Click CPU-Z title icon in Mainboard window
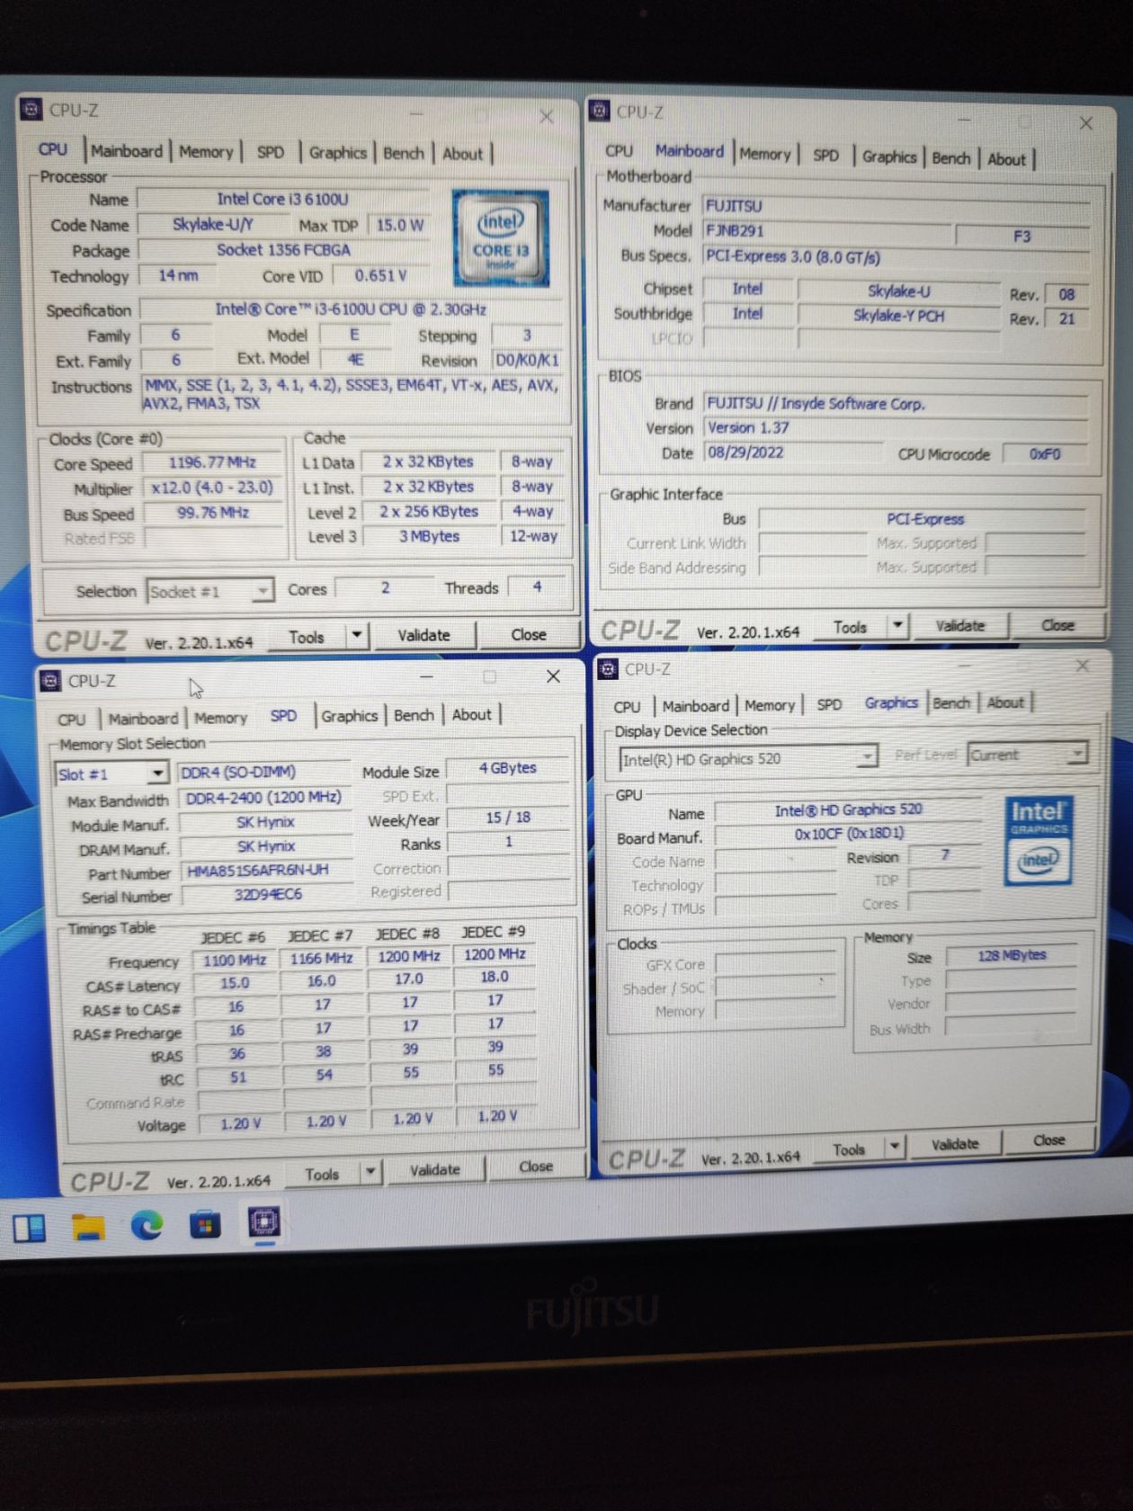Image resolution: width=1133 pixels, height=1511 pixels. tap(600, 112)
